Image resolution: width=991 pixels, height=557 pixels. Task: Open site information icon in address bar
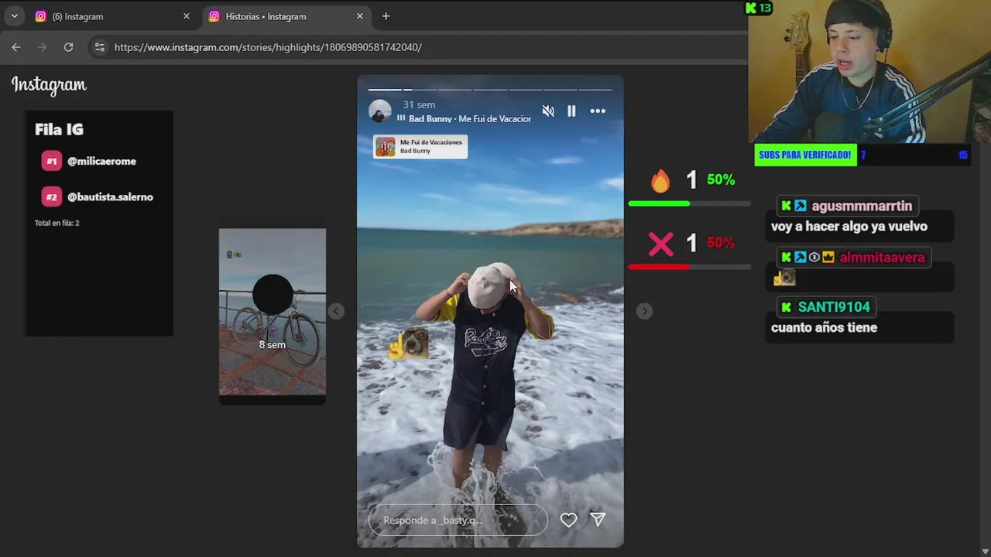(99, 47)
